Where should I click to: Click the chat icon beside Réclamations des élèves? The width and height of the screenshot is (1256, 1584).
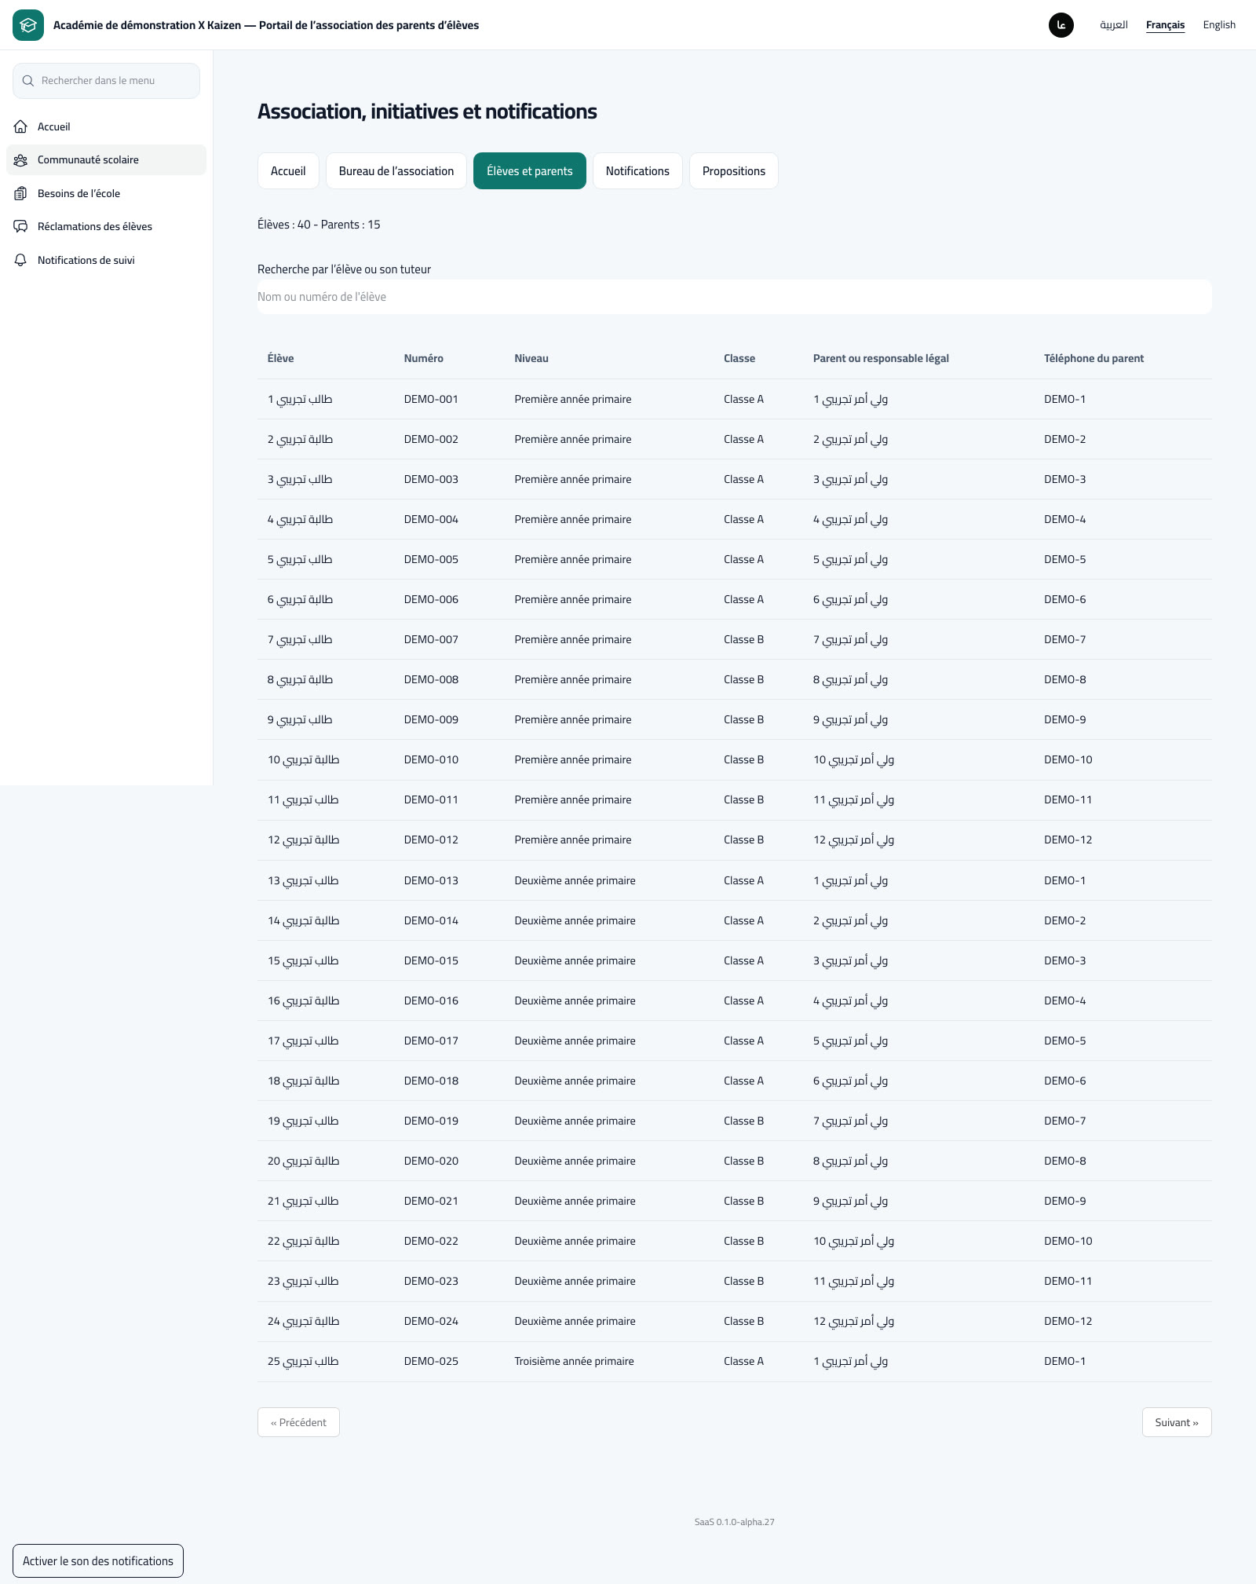tap(21, 226)
